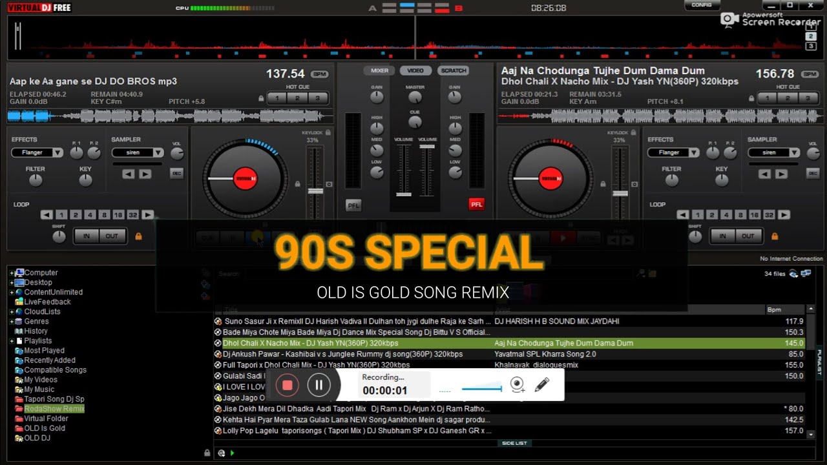
Task: Open the CONFIG settings button
Action: pyautogui.click(x=702, y=5)
